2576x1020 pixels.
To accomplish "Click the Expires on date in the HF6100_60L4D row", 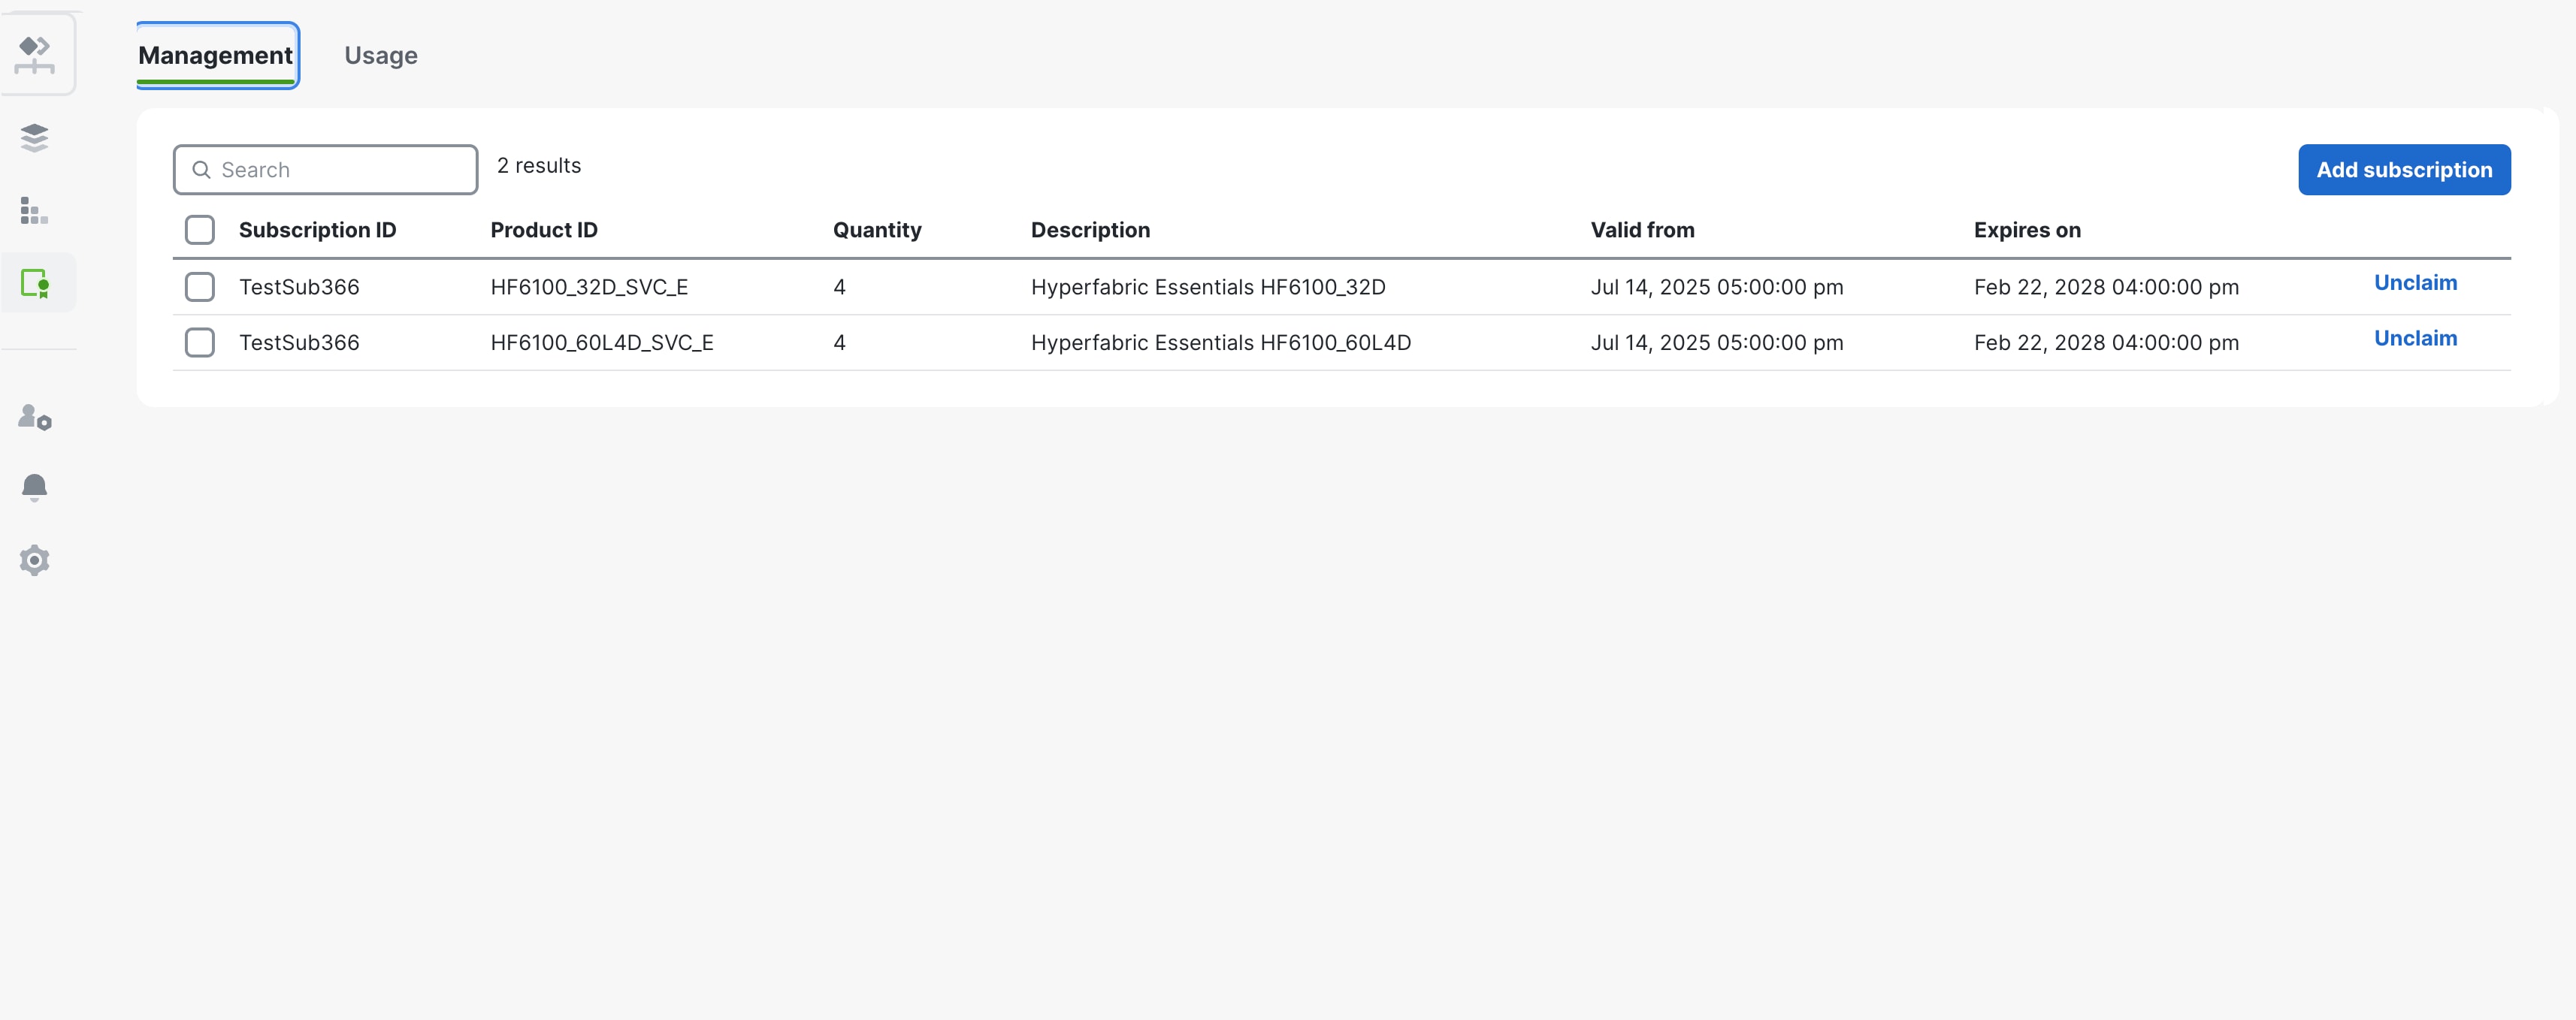I will (x=2106, y=342).
